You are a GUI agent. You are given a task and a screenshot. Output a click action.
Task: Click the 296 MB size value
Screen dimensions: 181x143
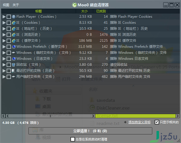point(85,77)
